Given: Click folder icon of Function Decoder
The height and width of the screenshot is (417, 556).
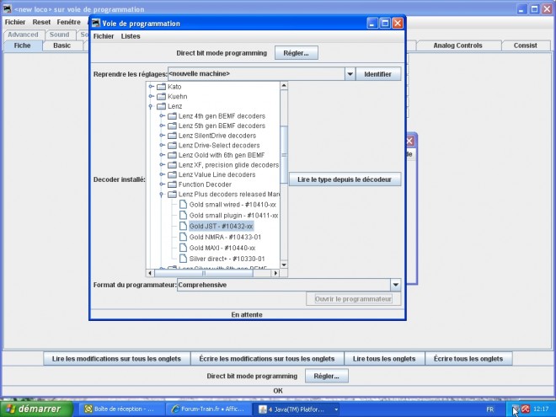Looking at the screenshot, I should click(x=173, y=184).
